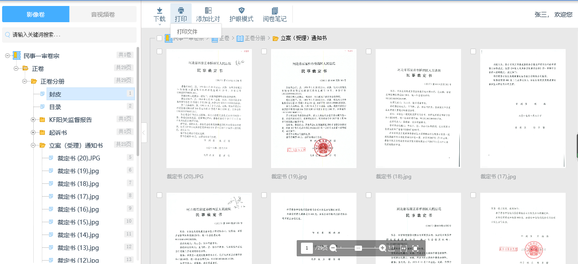Image resolution: width=578 pixels, height=264 pixels.
Task: Tick the select-all checkbox in breadcrumb bar
Action: coord(160,38)
